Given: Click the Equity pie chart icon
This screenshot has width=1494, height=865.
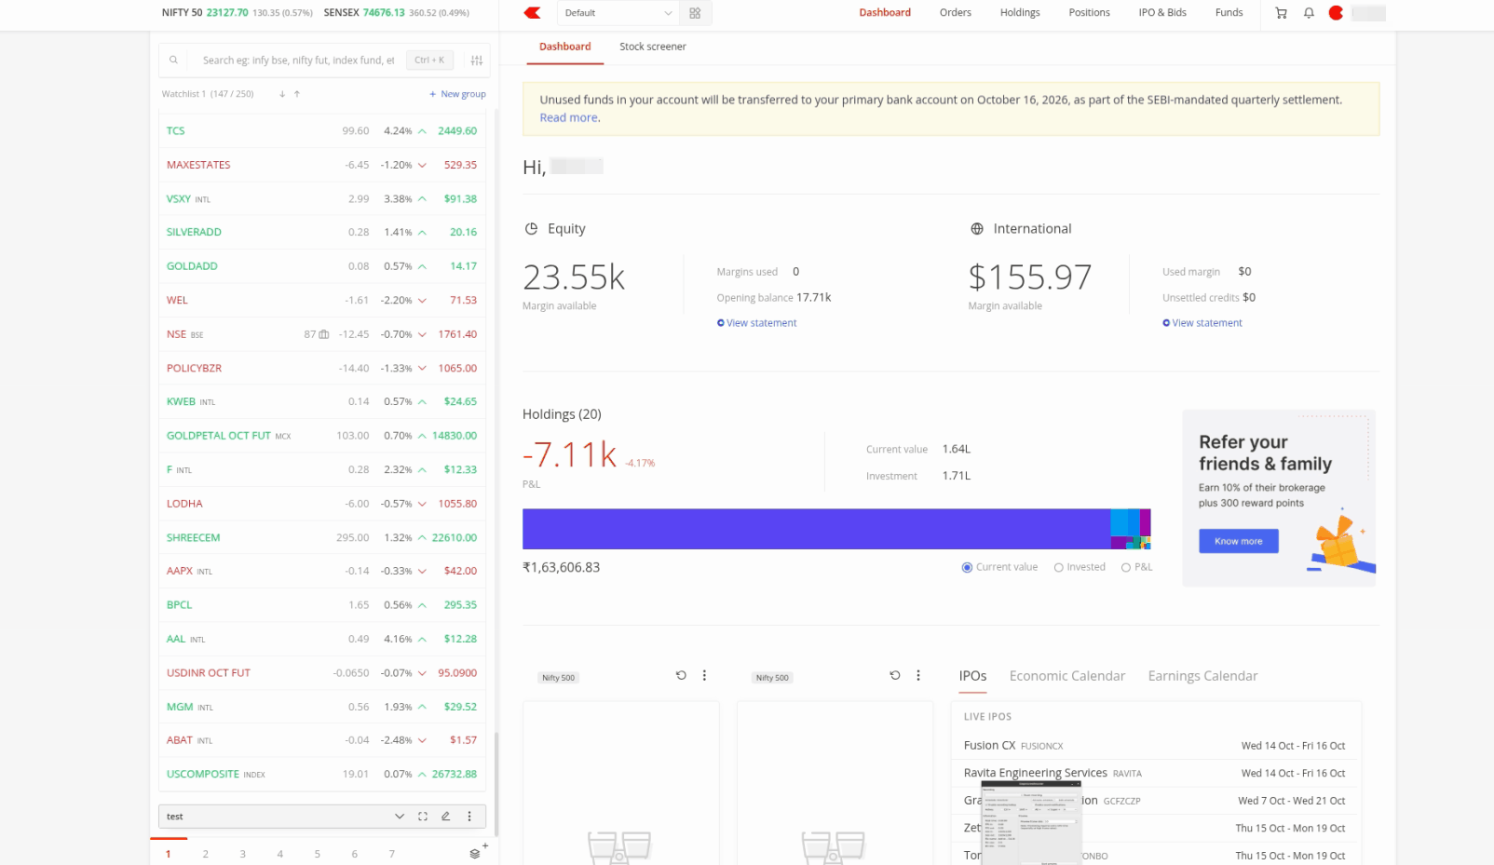Looking at the screenshot, I should [531, 229].
